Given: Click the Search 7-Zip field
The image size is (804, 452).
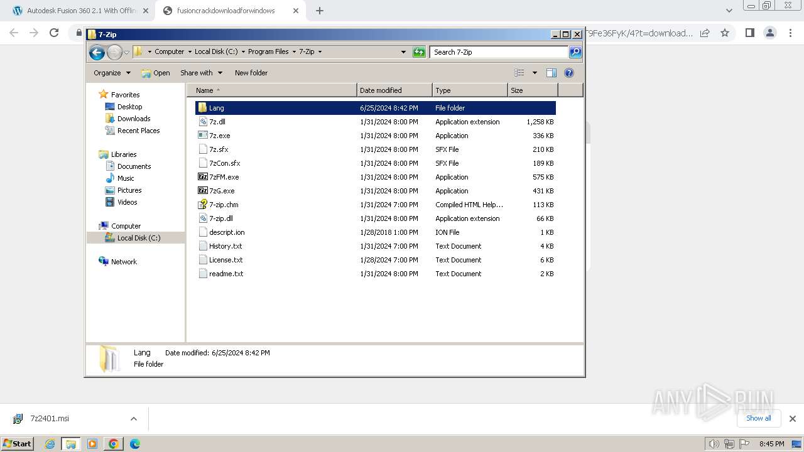Looking at the screenshot, I should point(499,52).
